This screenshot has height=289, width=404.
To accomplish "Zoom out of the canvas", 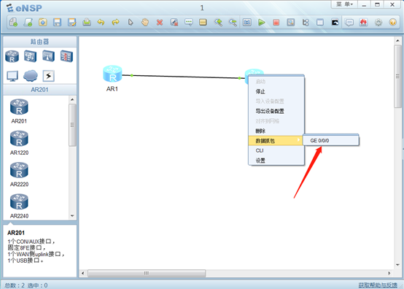I will 233,23.
